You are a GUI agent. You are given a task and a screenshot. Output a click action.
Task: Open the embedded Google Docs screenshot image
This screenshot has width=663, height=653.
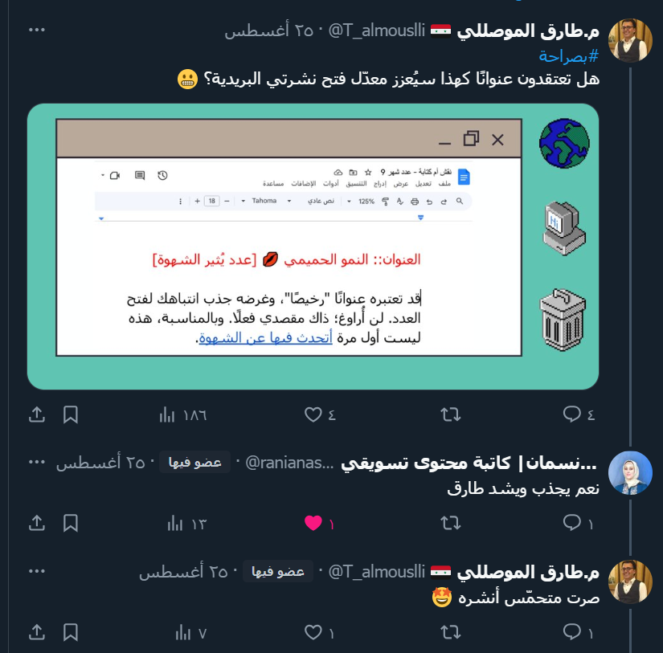tap(313, 247)
